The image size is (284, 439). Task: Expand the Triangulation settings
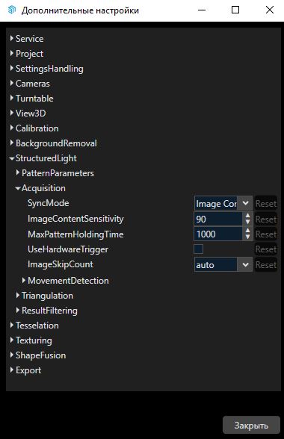pos(18,295)
